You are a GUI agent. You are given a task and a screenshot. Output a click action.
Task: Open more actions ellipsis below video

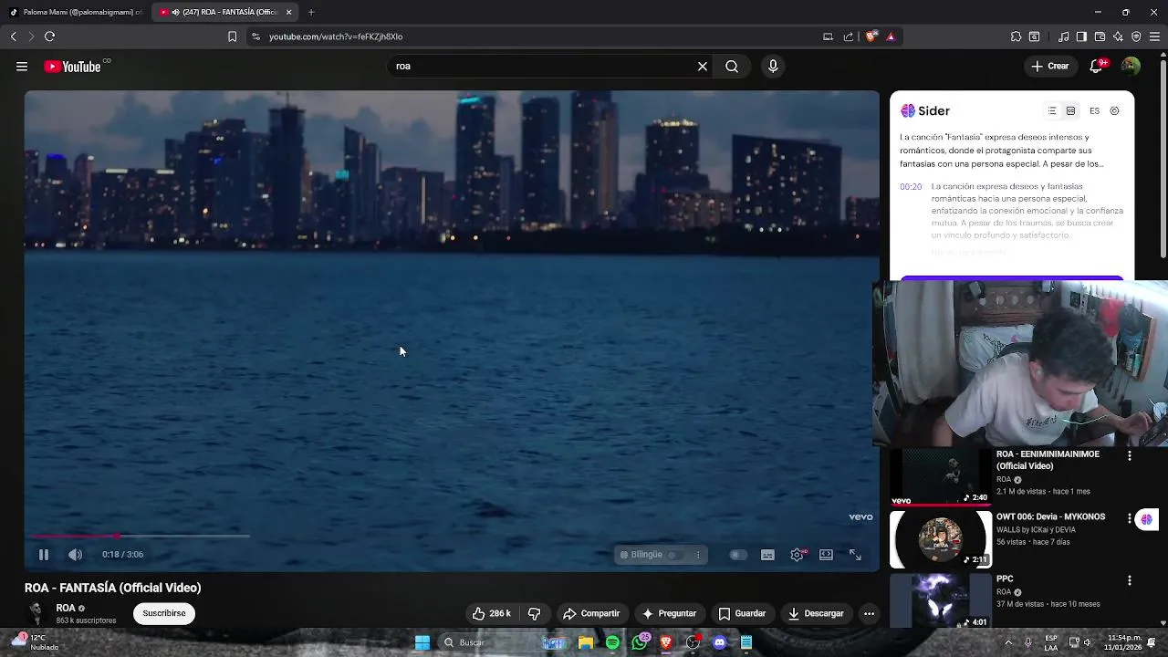(869, 614)
